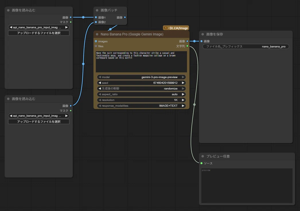Open the response_modalities IMAGE+TEXT dropdown
The width and height of the screenshot is (300, 211).
141,106
